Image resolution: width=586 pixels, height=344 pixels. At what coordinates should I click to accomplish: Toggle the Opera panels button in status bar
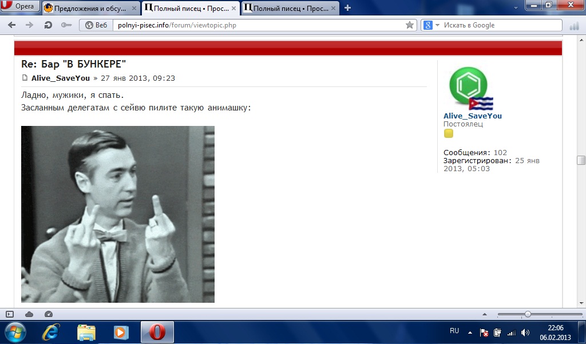(10, 314)
